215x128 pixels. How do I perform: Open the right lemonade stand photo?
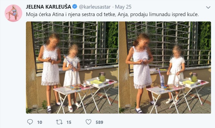165,67
